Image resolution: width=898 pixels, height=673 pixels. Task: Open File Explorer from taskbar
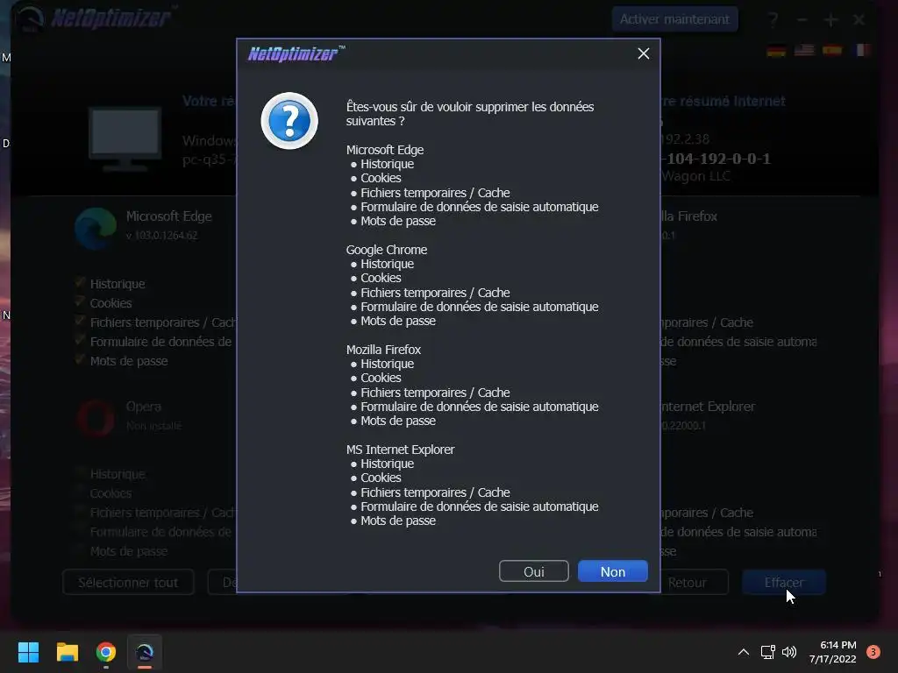(x=67, y=652)
